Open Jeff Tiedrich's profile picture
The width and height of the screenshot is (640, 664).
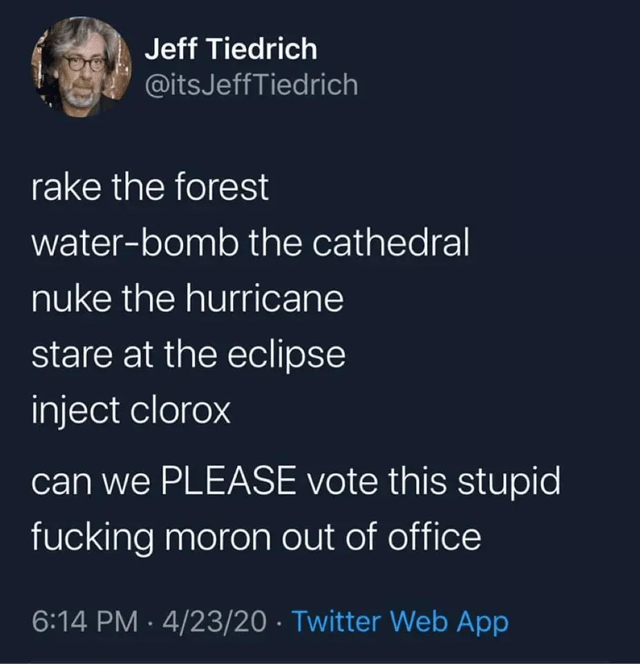pyautogui.click(x=81, y=66)
